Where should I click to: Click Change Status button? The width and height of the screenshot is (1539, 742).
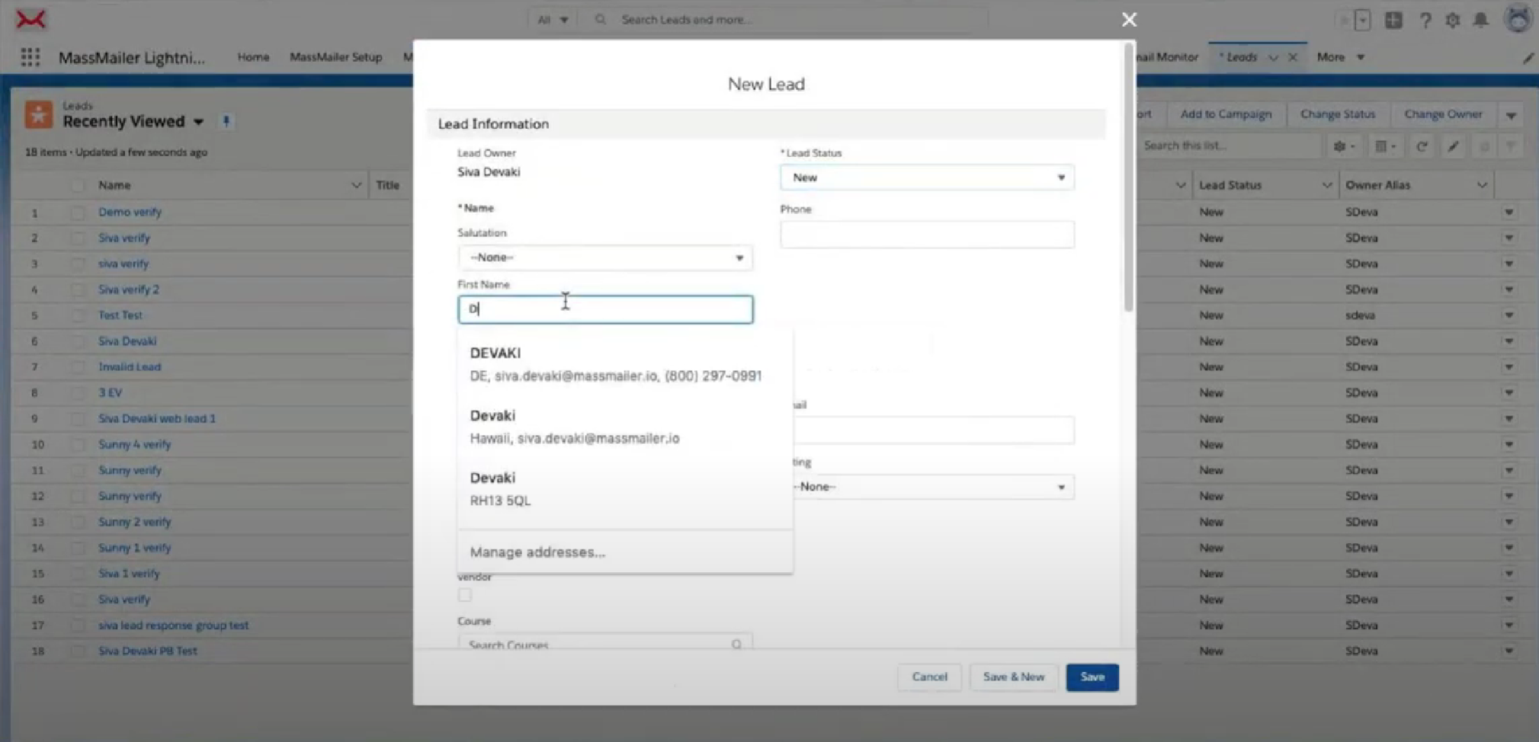point(1338,114)
